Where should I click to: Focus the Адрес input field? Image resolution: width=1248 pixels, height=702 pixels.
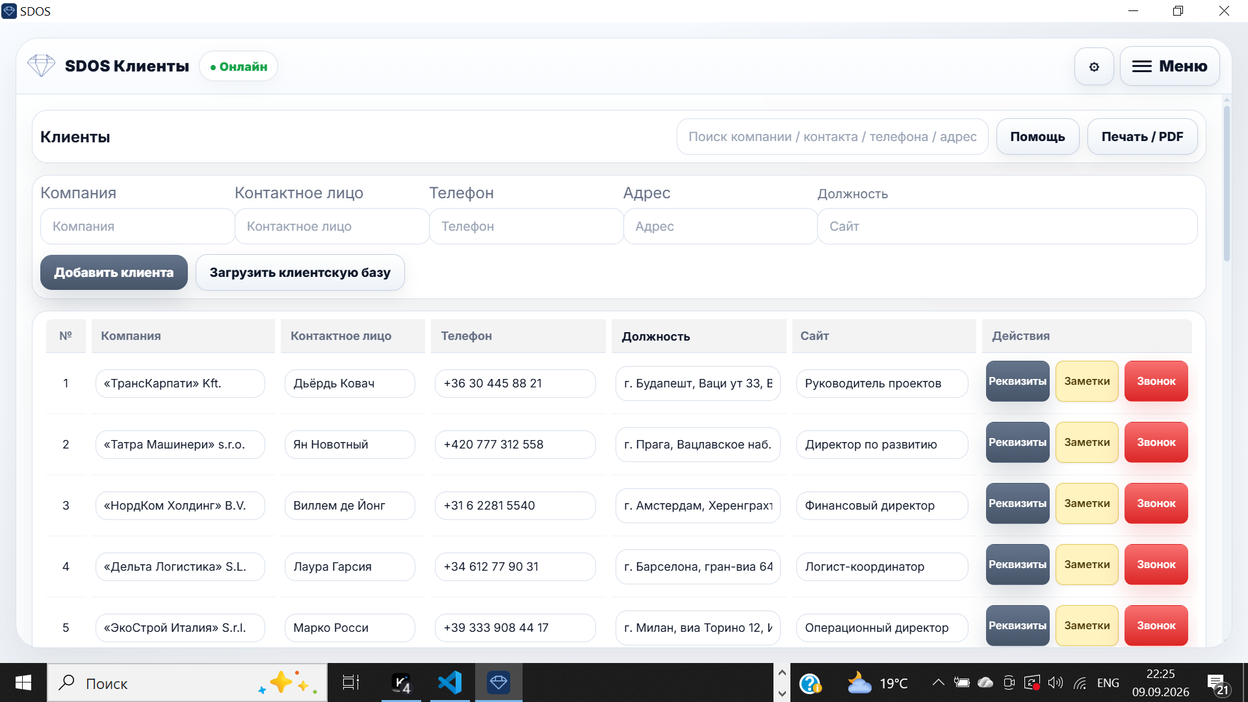pos(720,226)
